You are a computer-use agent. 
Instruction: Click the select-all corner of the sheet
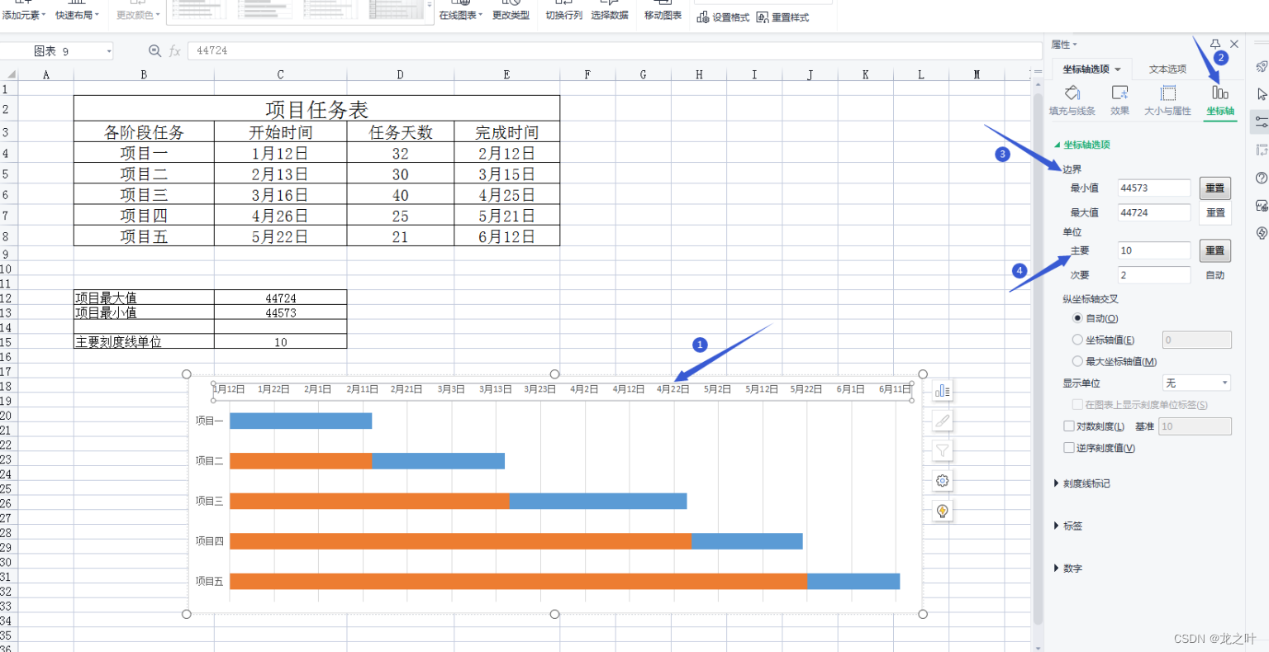click(x=9, y=74)
